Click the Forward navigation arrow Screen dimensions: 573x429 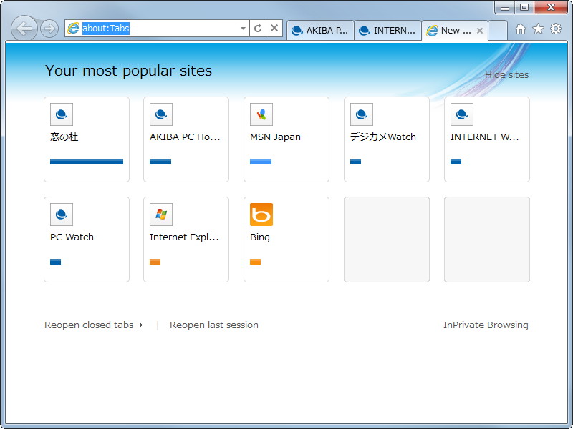pyautogui.click(x=49, y=29)
